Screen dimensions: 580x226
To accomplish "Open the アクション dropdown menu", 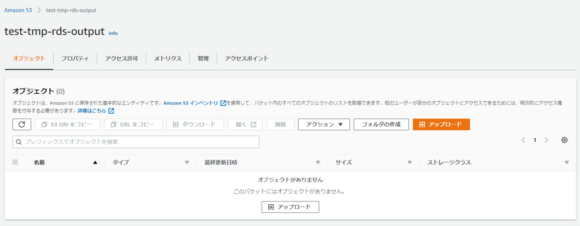I will (x=323, y=124).
